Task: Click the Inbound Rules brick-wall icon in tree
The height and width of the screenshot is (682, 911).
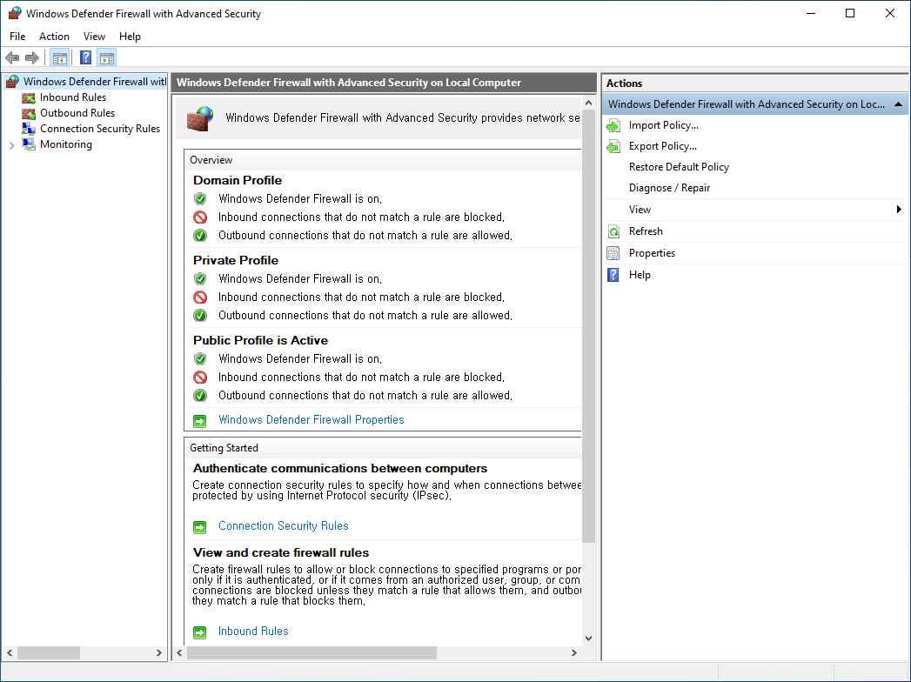Action: 29,97
